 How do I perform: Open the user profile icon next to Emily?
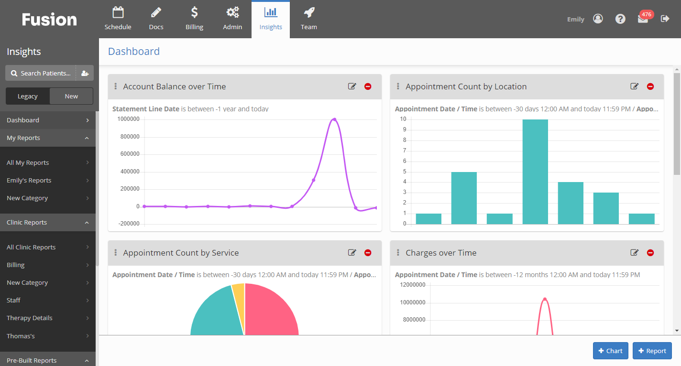(598, 19)
